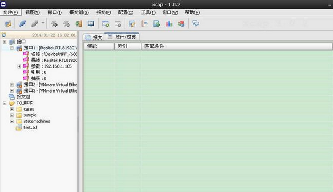Viewport: 333px width, 192px height.
Task: Collapse the 接口1 Realtek node
Action: coord(12,48)
